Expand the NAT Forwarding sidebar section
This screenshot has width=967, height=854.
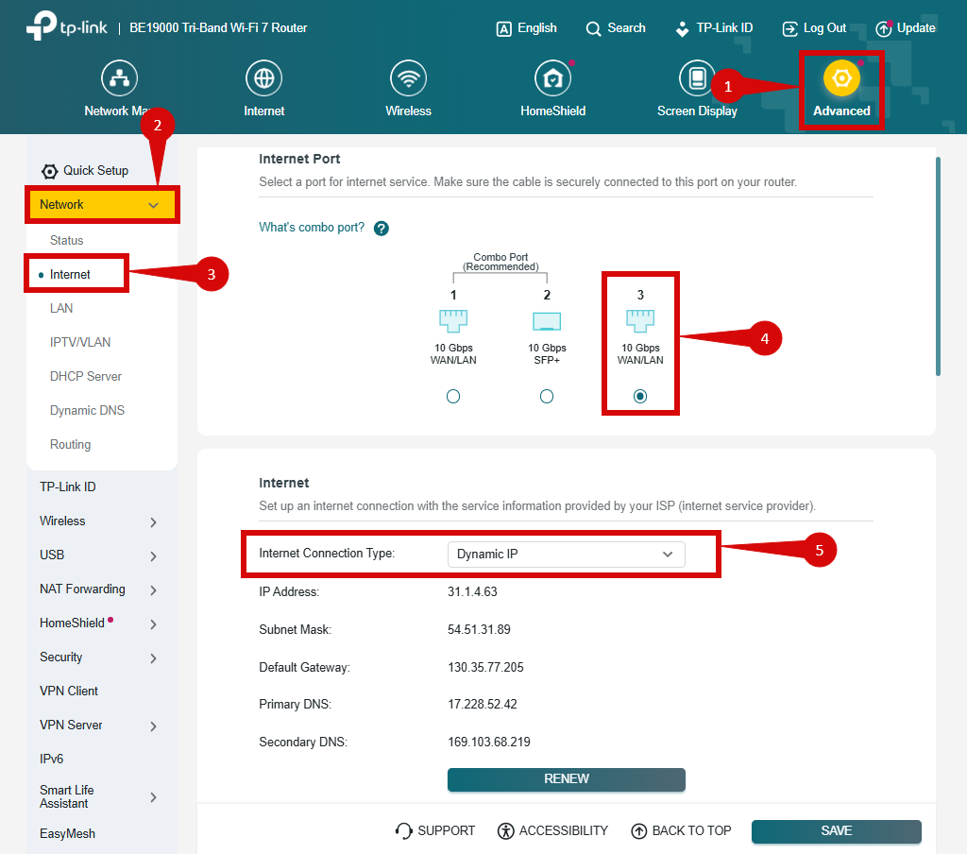(x=153, y=590)
